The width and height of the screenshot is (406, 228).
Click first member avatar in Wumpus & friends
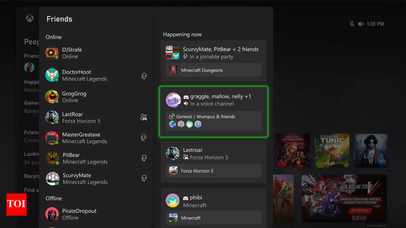[173, 124]
